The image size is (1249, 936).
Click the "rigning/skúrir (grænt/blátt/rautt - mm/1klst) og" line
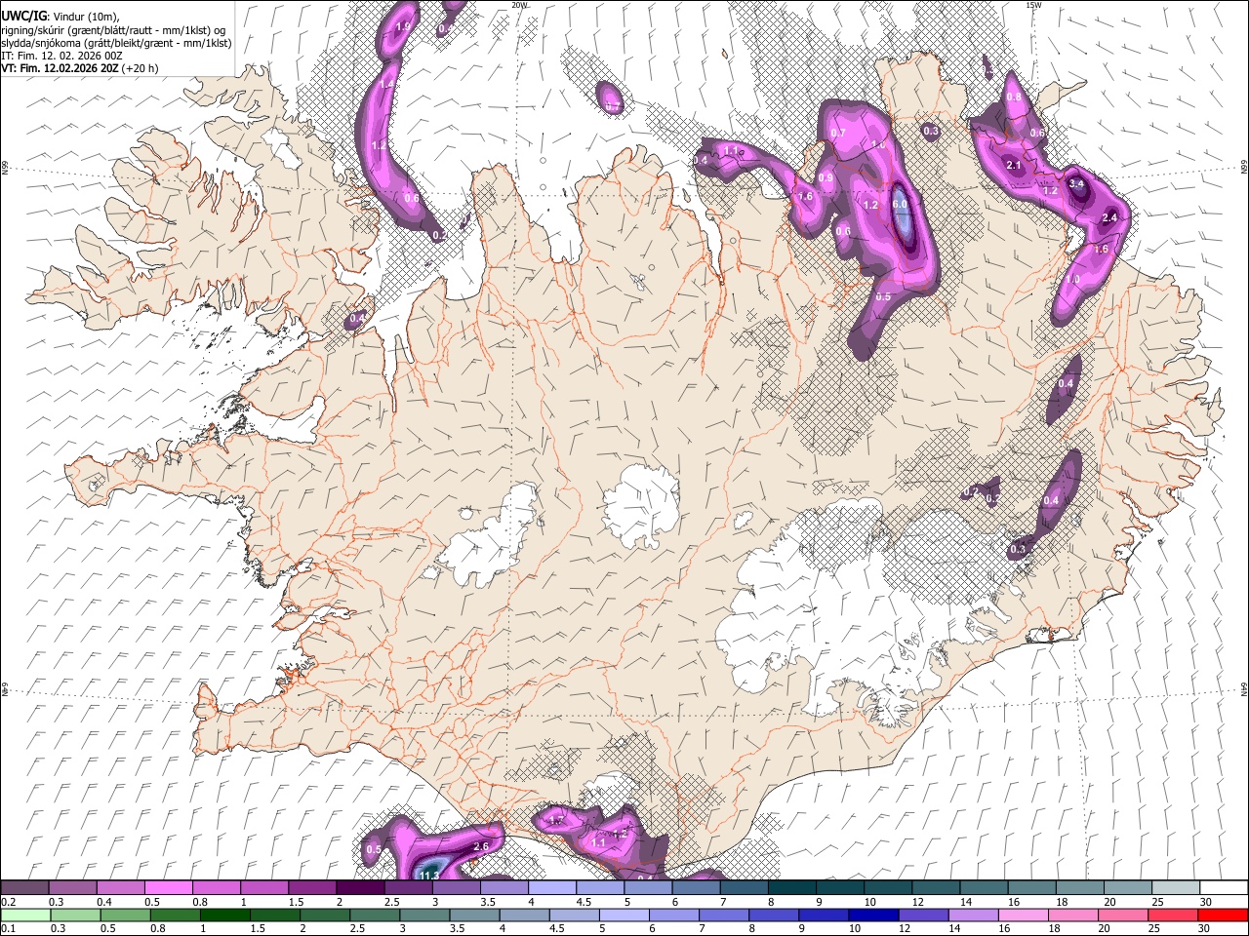[x=114, y=29]
